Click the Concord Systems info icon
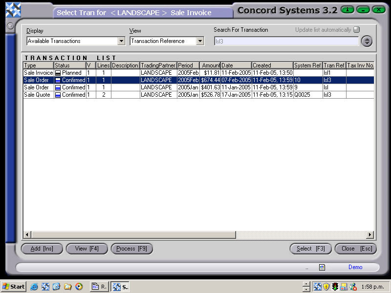The width and height of the screenshot is (391, 293). point(347,9)
